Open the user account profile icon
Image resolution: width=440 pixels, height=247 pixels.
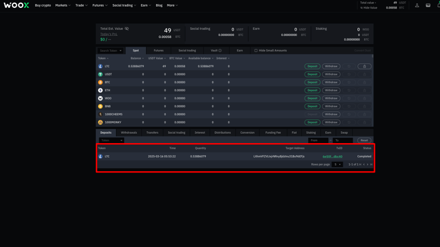(x=417, y=5)
